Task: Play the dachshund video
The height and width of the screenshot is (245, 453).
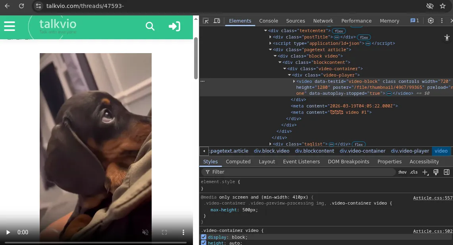Action: [x=8, y=232]
